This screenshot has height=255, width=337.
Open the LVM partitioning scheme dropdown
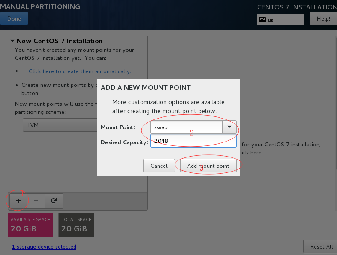pyautogui.click(x=60, y=125)
